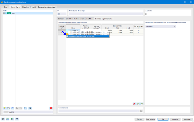Screen dimensions: 194x122
Task: Click the Calculer button
Action: click(x=139, y=119)
